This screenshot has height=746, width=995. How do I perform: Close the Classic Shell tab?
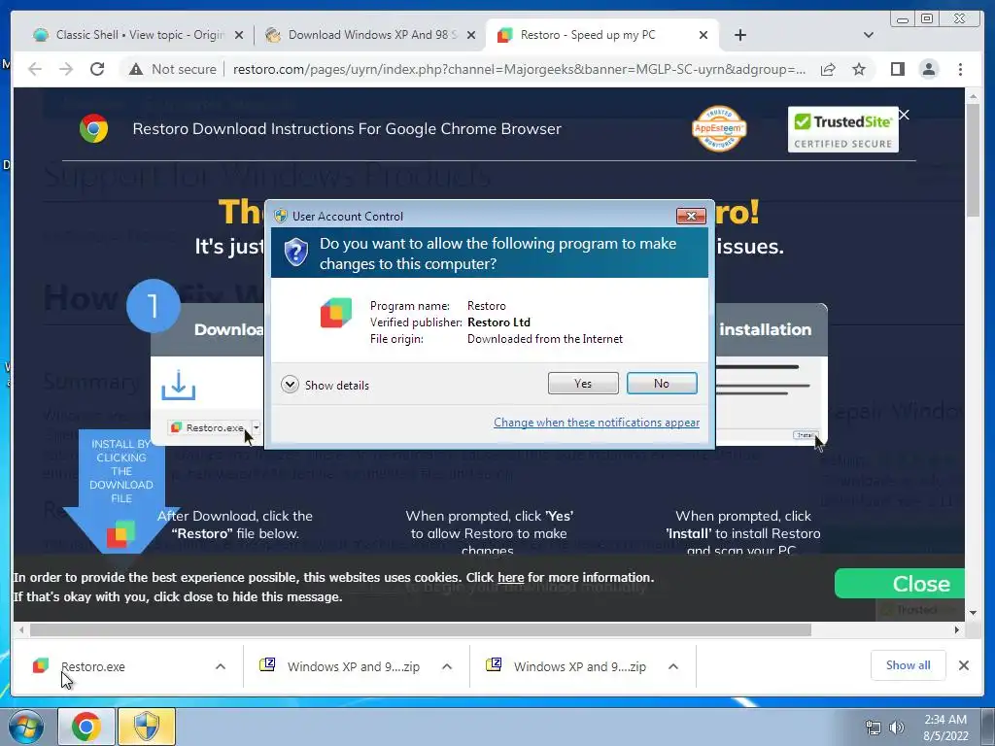click(x=239, y=36)
